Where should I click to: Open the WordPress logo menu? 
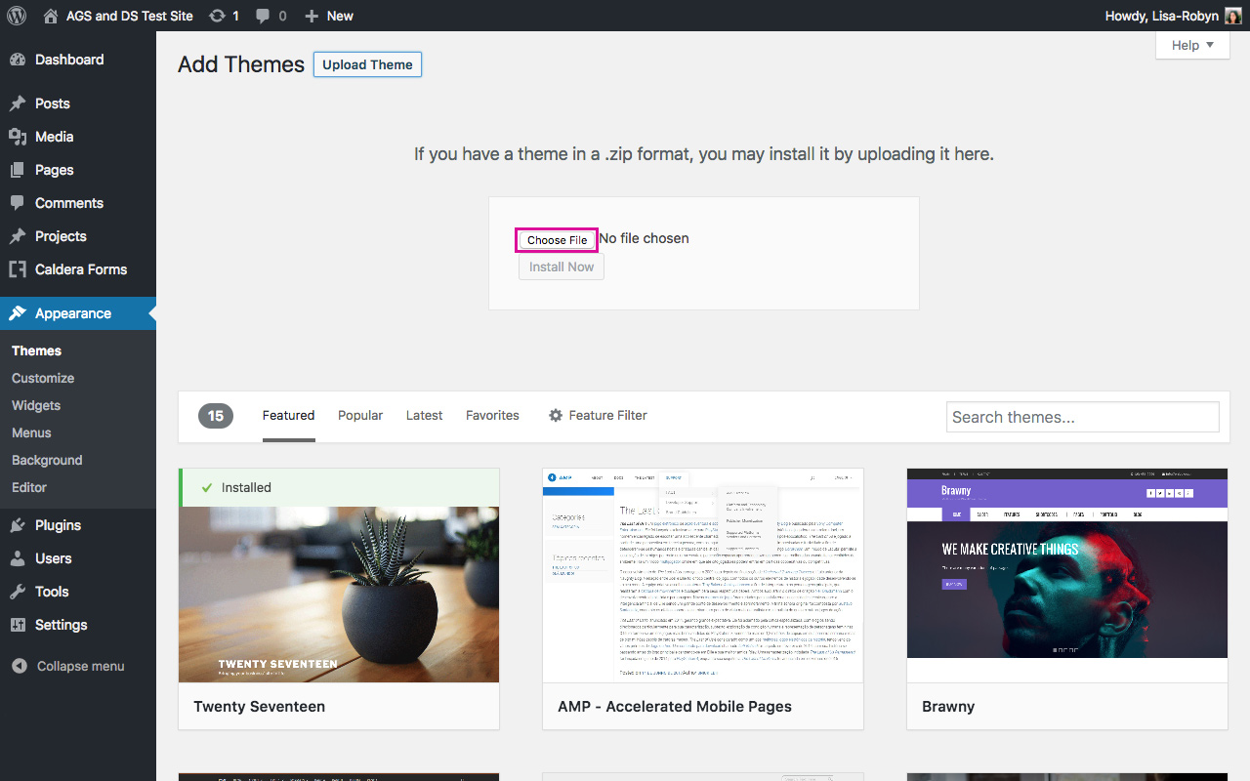tap(17, 16)
